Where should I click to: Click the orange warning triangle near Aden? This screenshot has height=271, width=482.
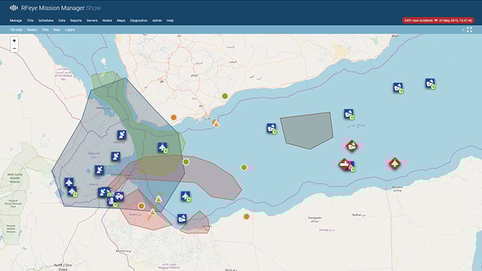point(216,124)
